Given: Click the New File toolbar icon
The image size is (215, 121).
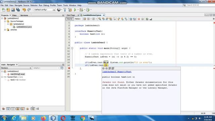Looking at the screenshot, I should [4, 10].
